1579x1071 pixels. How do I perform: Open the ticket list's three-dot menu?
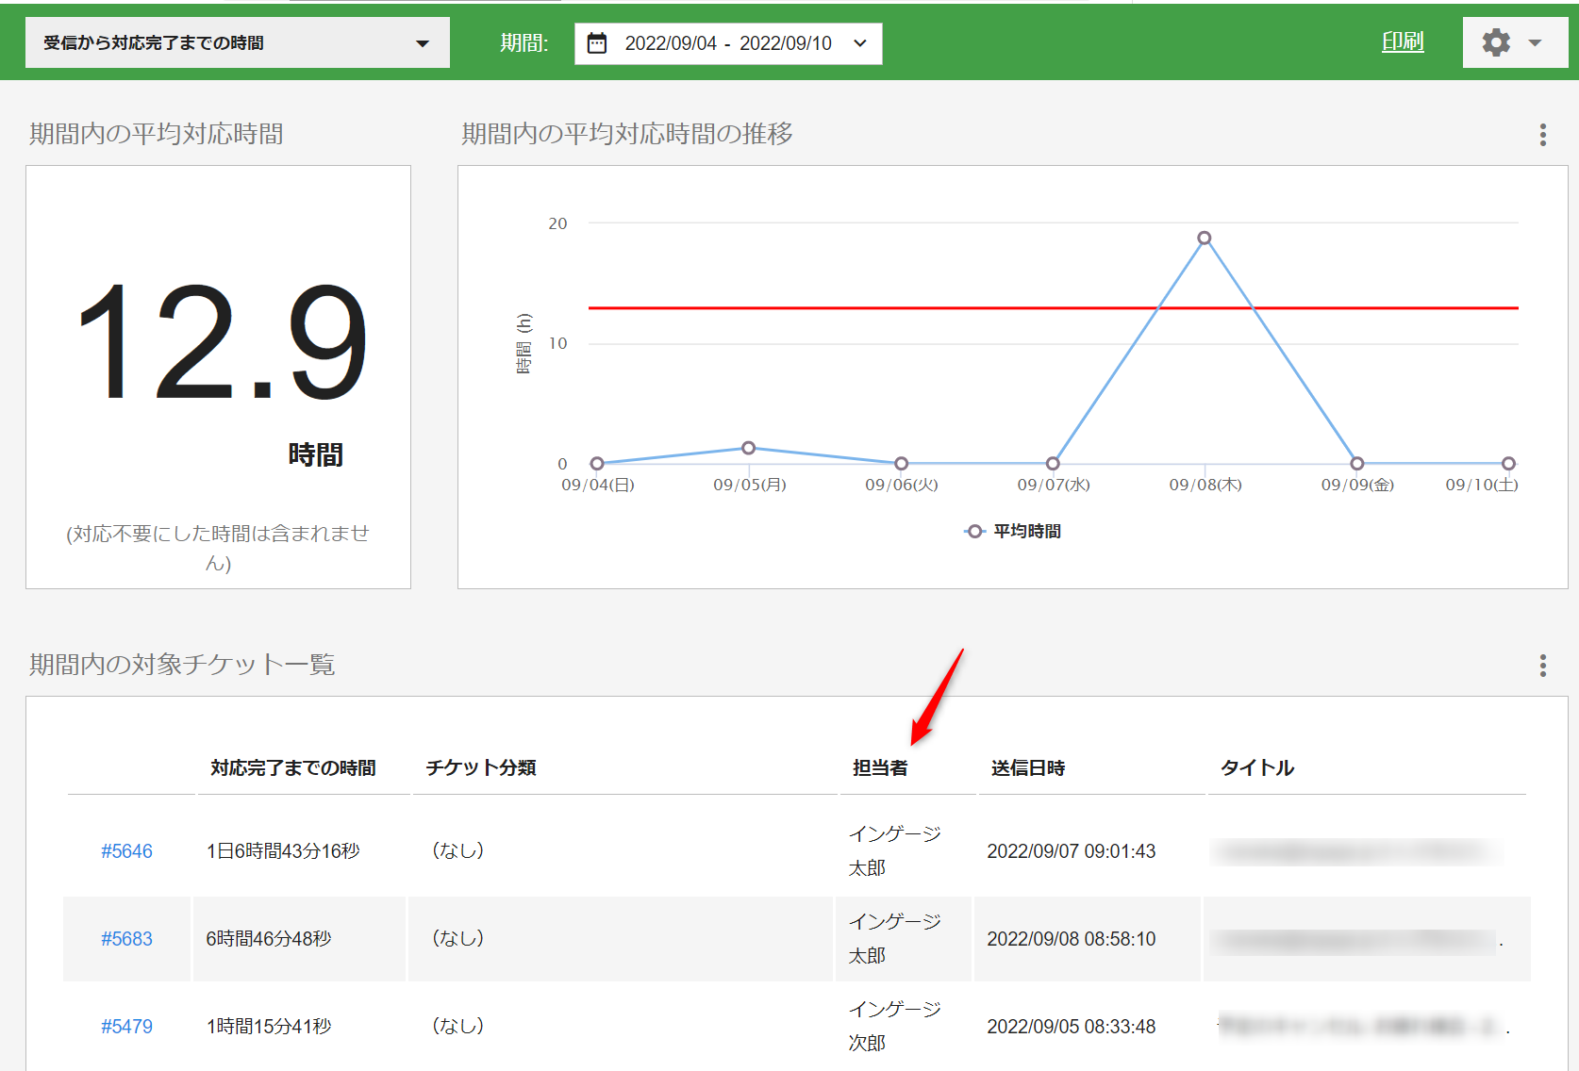click(1542, 666)
